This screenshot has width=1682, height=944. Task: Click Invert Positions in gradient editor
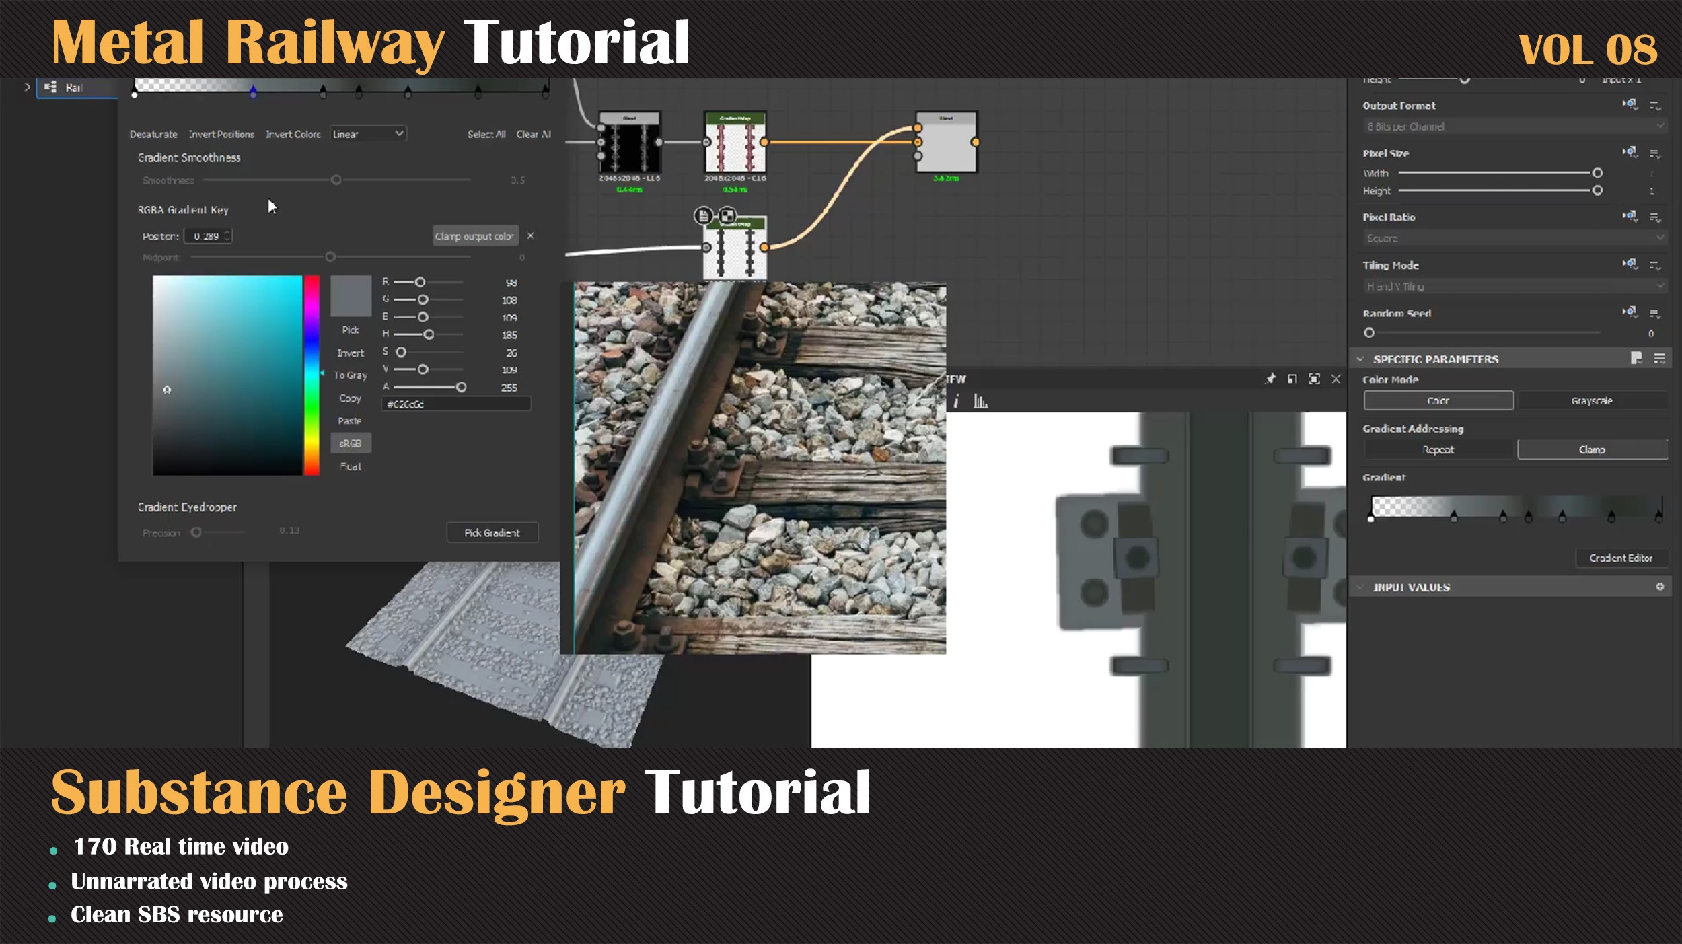221,134
